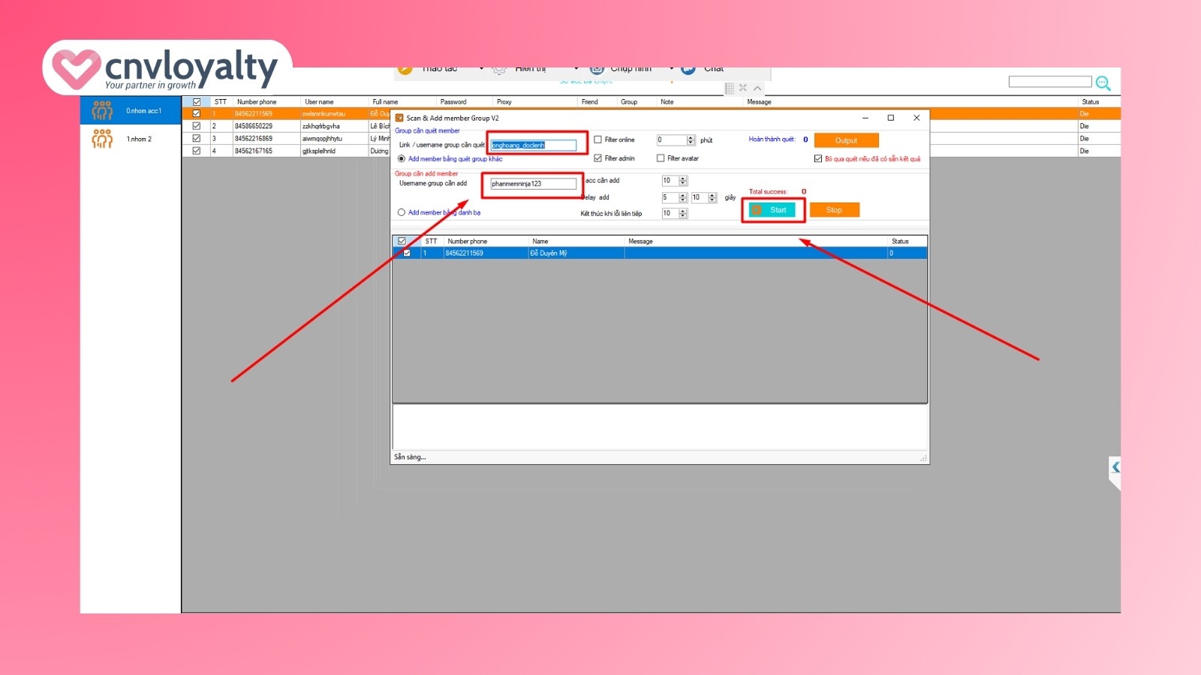The height and width of the screenshot is (675, 1201).
Task: Tick the Filter avatar checkbox
Action: pos(661,158)
